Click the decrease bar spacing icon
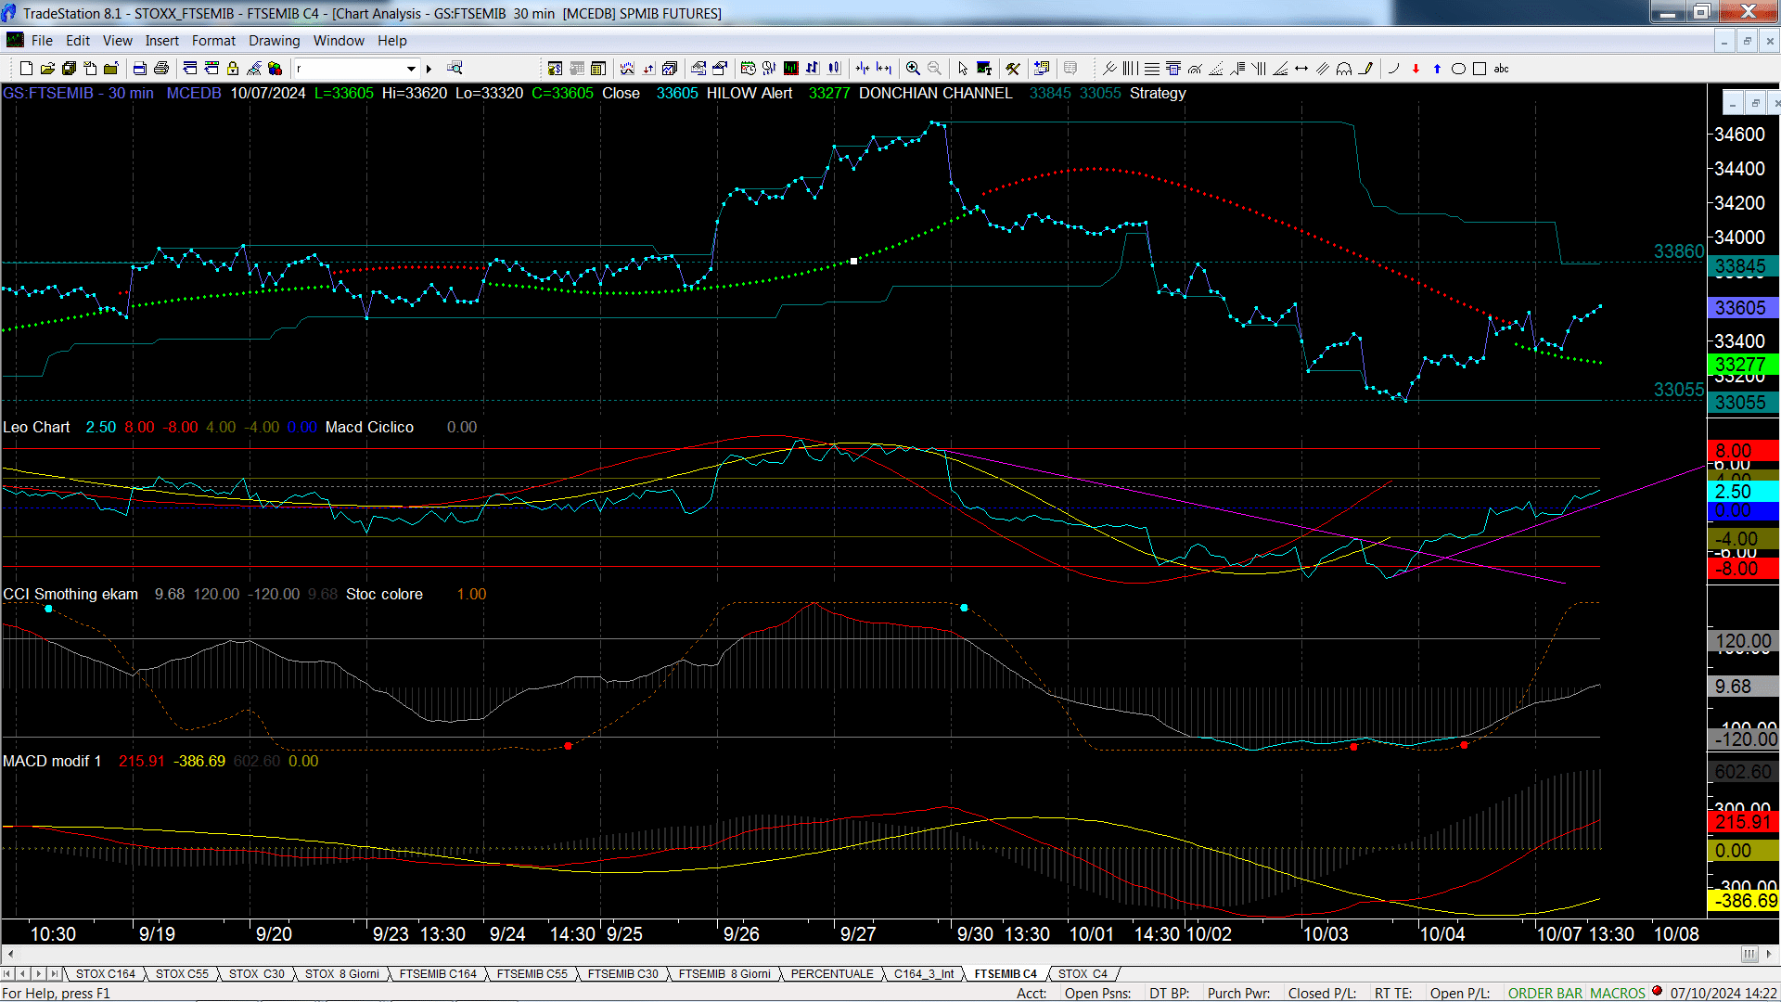The image size is (1781, 1002). tap(863, 69)
